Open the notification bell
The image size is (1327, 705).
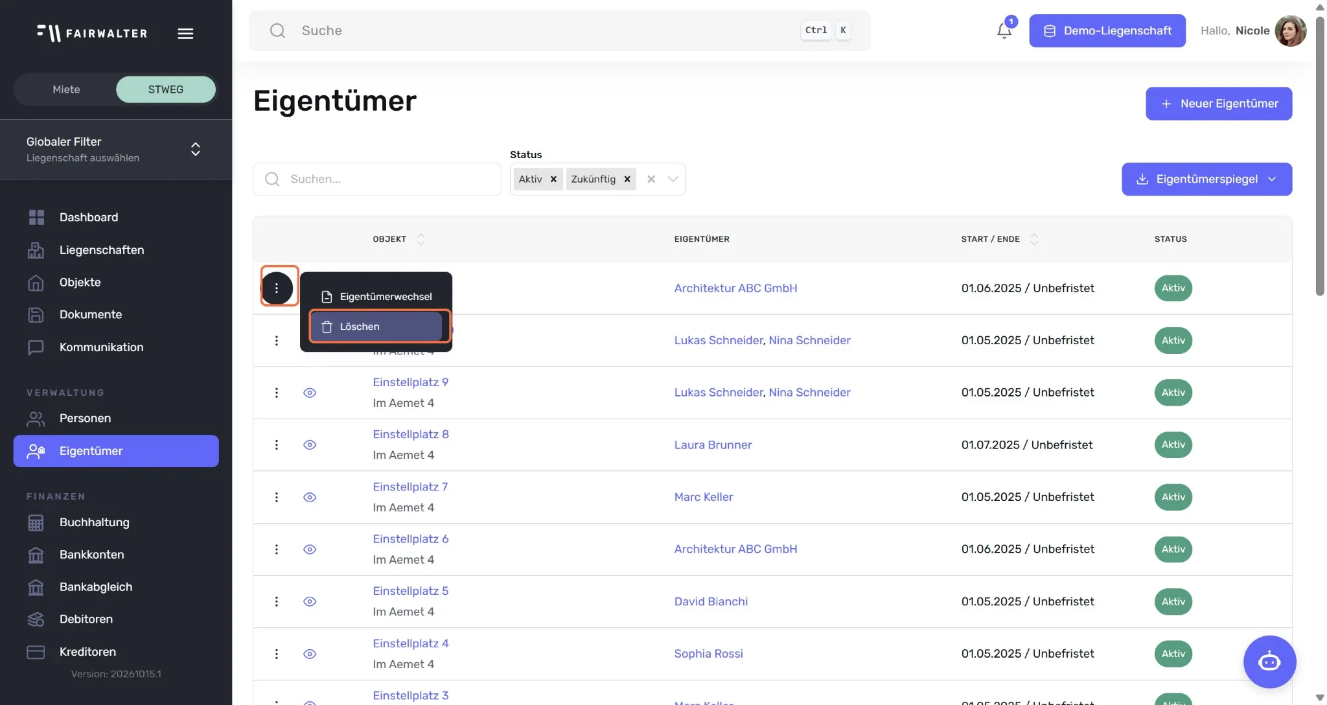1004,30
